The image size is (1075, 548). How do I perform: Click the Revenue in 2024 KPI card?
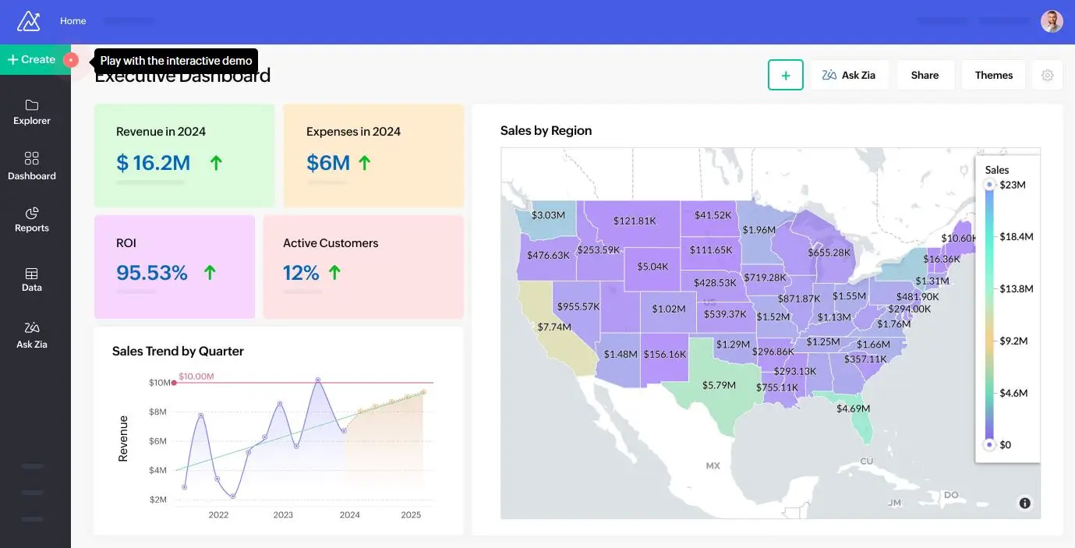coord(184,155)
